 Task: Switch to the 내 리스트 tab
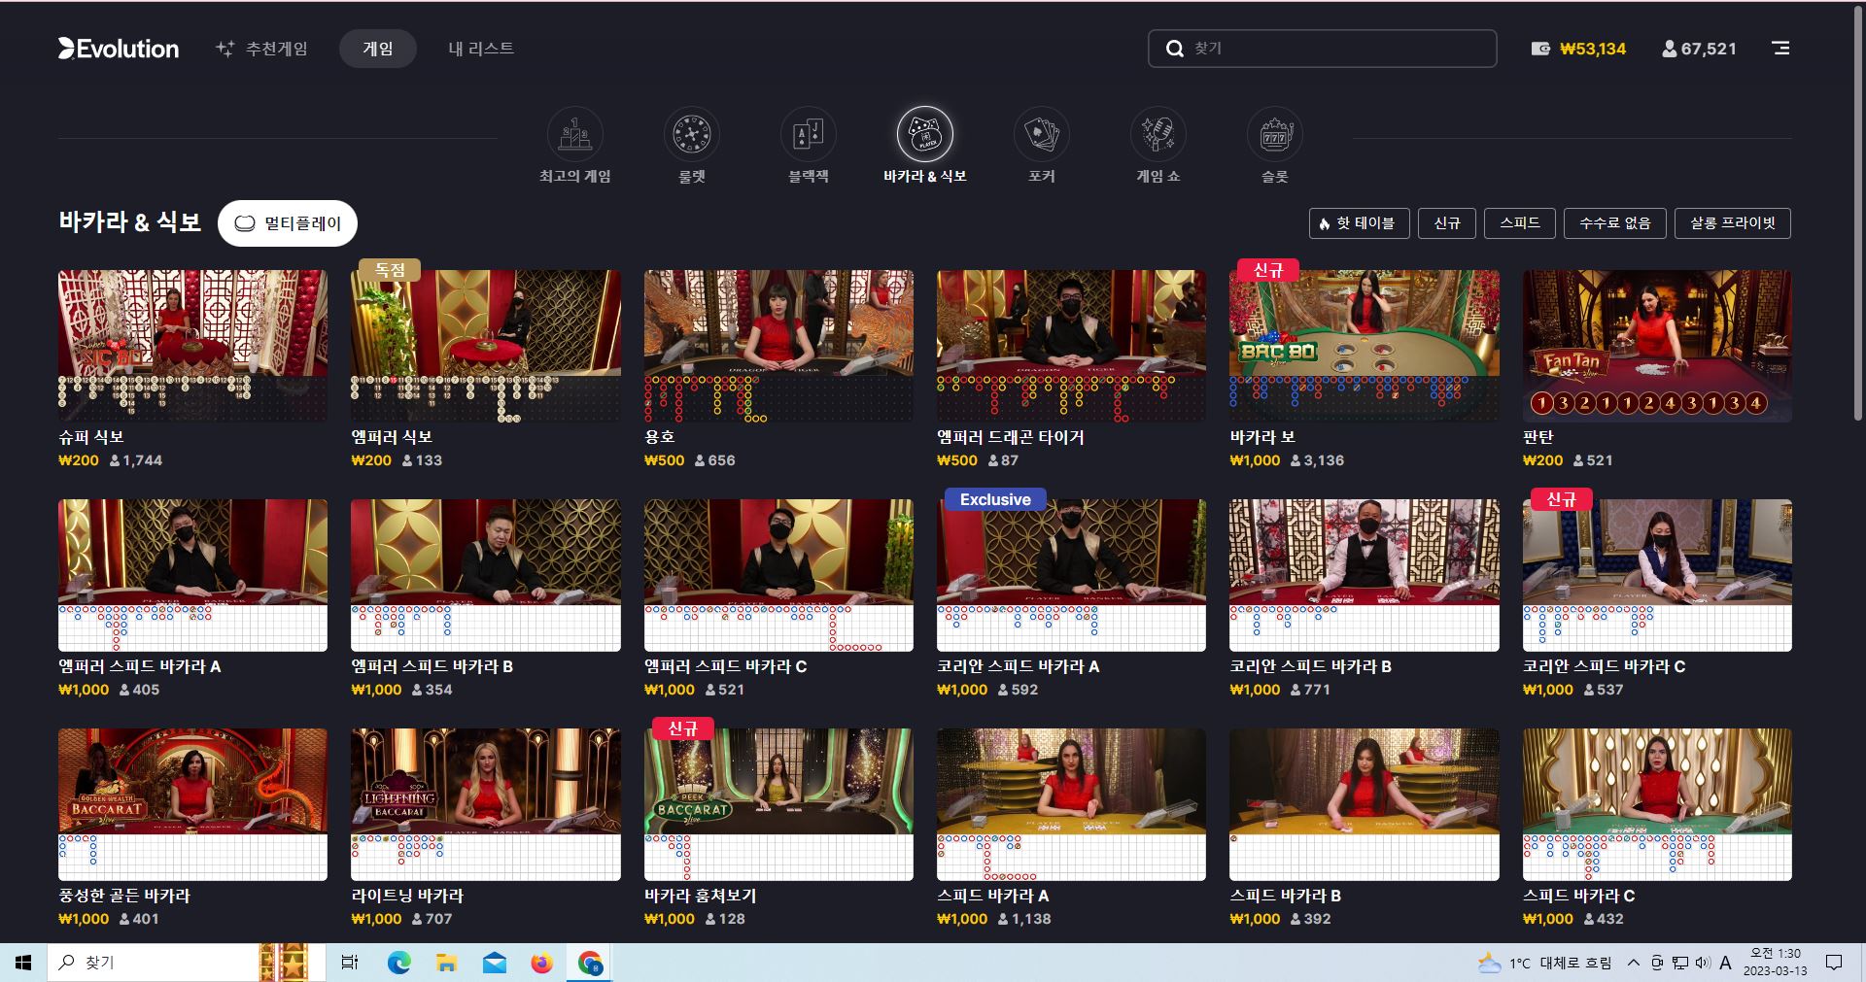[481, 49]
